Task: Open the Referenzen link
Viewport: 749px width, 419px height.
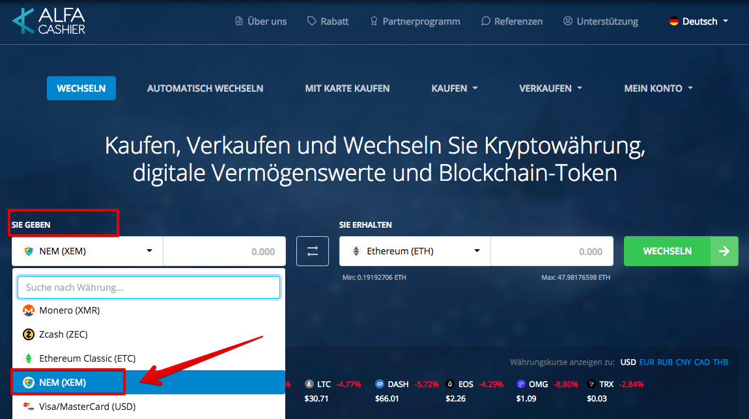Action: pos(511,21)
